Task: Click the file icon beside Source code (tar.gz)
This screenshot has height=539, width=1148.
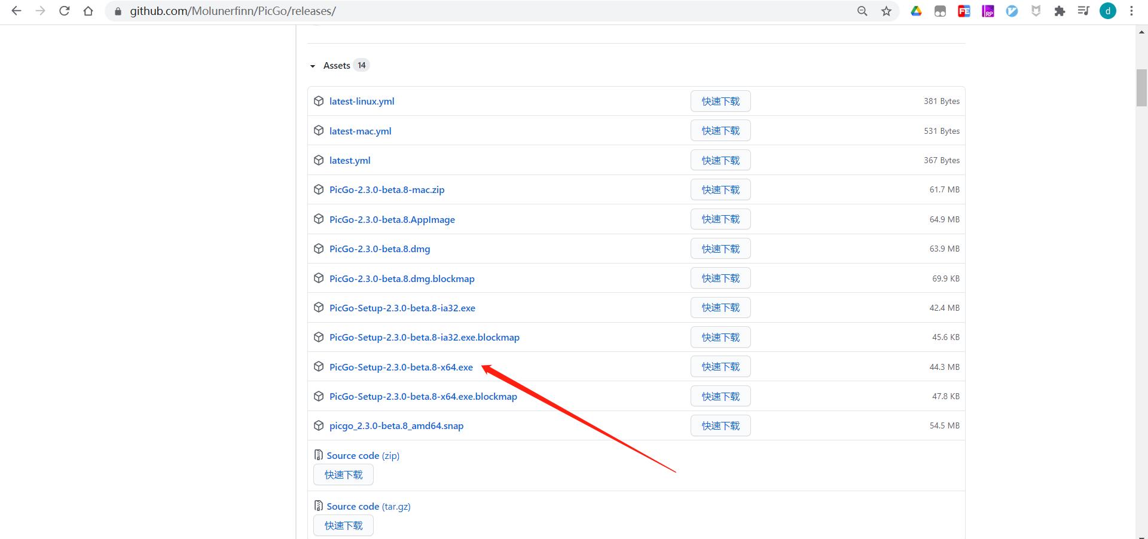Action: (x=319, y=506)
